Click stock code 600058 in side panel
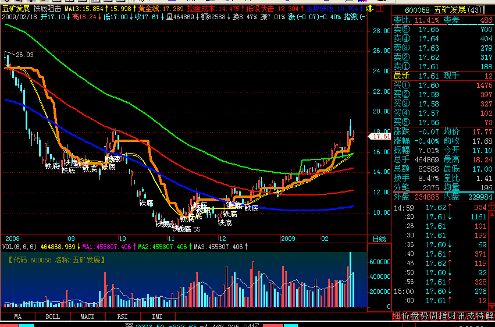 (417, 10)
